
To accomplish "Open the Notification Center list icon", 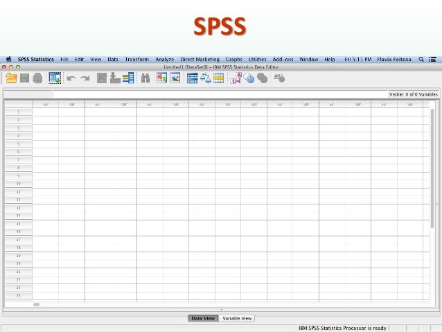I will tap(433, 59).
